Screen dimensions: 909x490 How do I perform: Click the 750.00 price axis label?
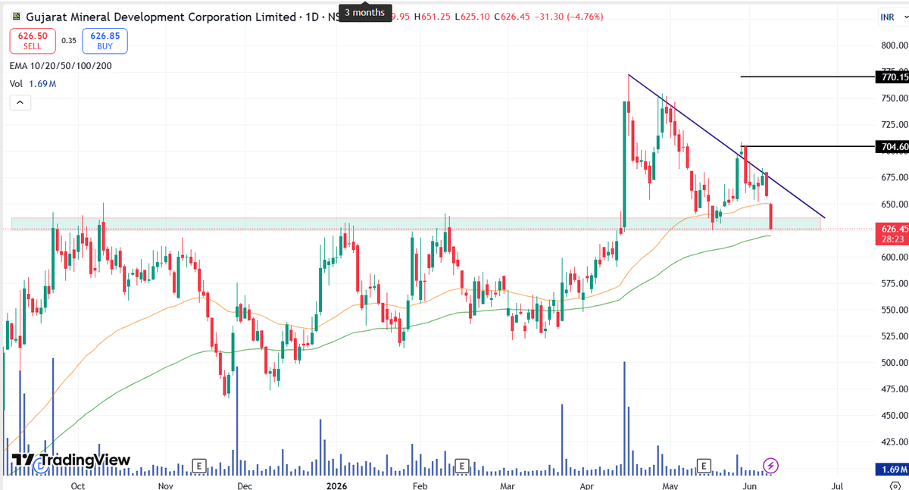point(894,98)
